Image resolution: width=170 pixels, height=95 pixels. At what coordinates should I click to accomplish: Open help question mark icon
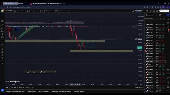click(x=168, y=91)
